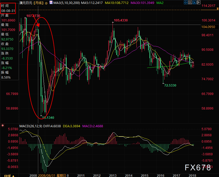The width and height of the screenshot is (219, 177).
Task: Click the red sun marker icon
Action: [x=2, y=126]
